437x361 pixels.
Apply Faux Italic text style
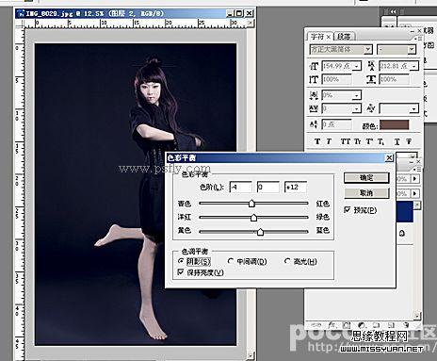329,141
